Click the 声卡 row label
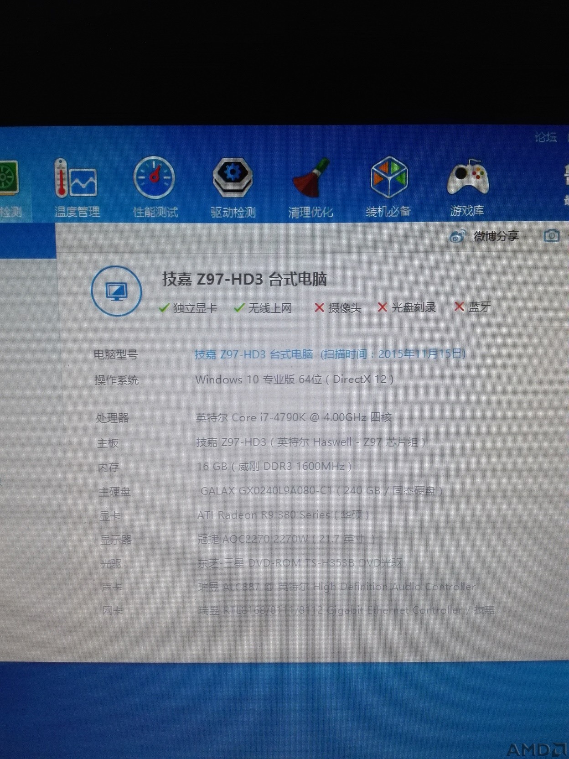The width and height of the screenshot is (569, 759). point(112,587)
